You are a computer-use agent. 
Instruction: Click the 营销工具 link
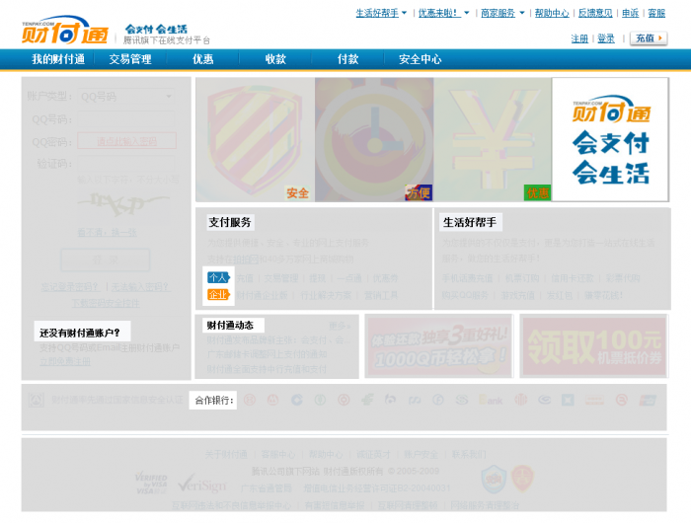tap(381, 295)
